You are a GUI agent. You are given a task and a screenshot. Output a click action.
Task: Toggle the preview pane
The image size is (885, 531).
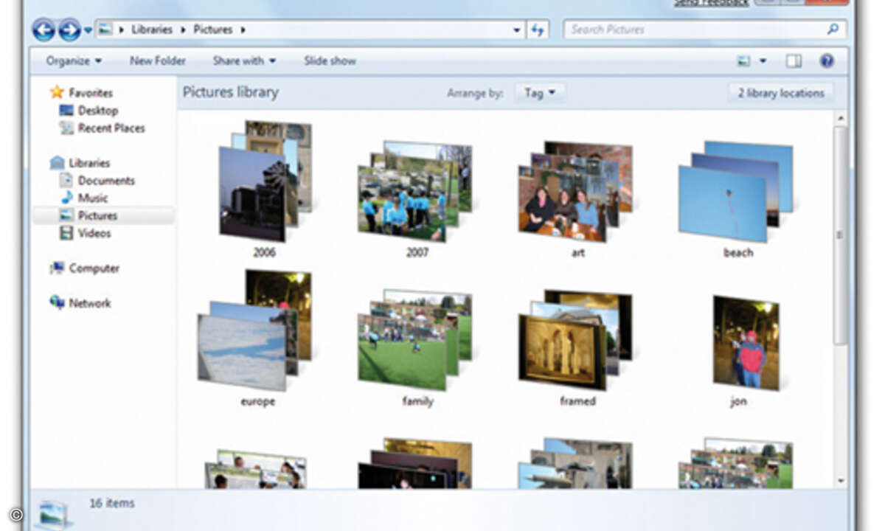794,61
